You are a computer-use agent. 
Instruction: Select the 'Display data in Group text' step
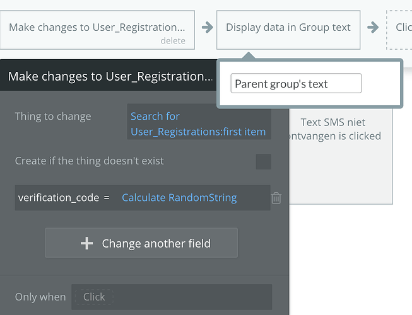click(288, 27)
